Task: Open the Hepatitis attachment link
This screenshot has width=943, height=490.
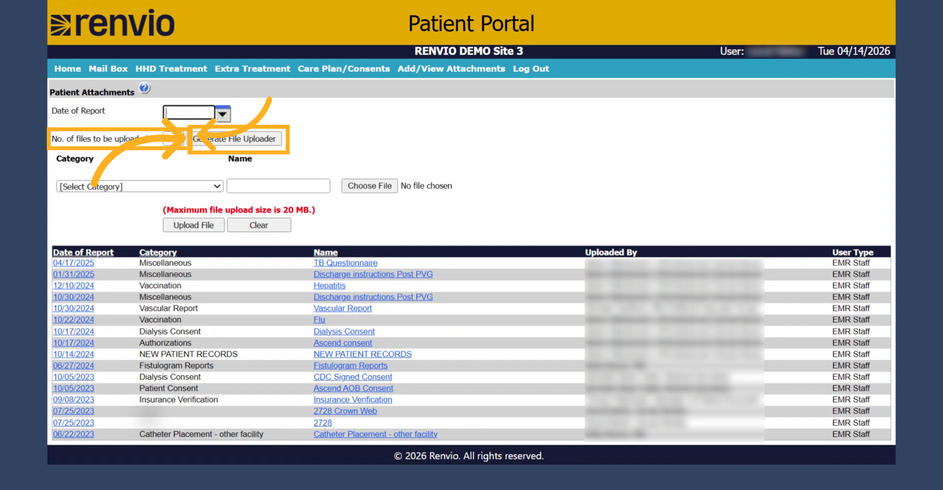Action: click(329, 286)
